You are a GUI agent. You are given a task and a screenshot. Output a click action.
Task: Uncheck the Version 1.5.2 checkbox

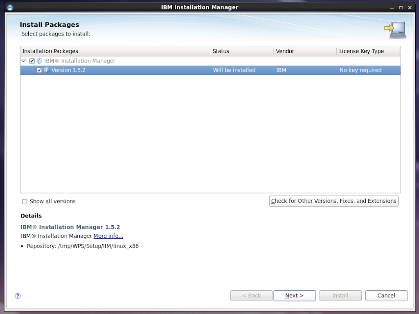point(39,70)
